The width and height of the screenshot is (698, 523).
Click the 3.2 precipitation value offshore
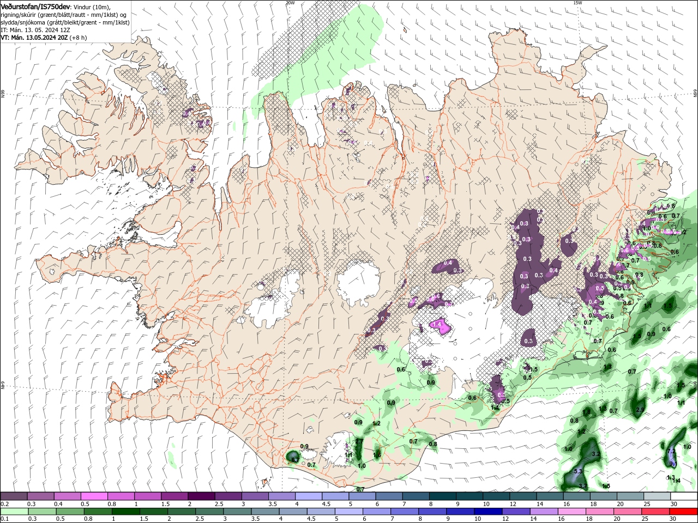[x=596, y=454]
